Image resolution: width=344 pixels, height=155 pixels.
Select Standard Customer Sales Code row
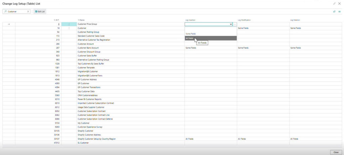click(x=172, y=36)
